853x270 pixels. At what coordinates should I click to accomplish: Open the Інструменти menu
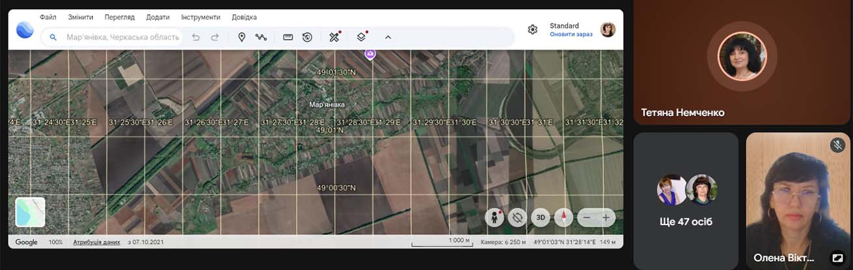200,17
